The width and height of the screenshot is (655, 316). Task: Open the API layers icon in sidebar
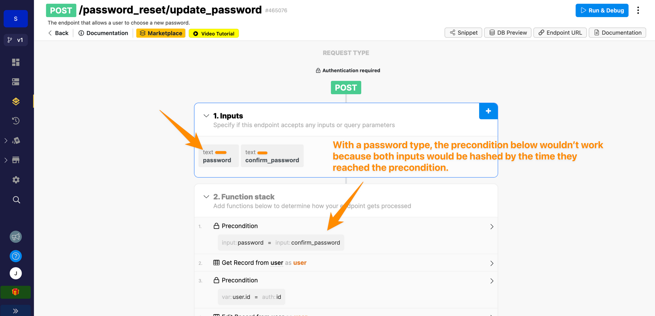[16, 102]
